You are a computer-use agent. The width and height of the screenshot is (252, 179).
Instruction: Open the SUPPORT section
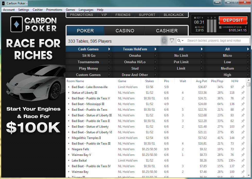click(147, 15)
